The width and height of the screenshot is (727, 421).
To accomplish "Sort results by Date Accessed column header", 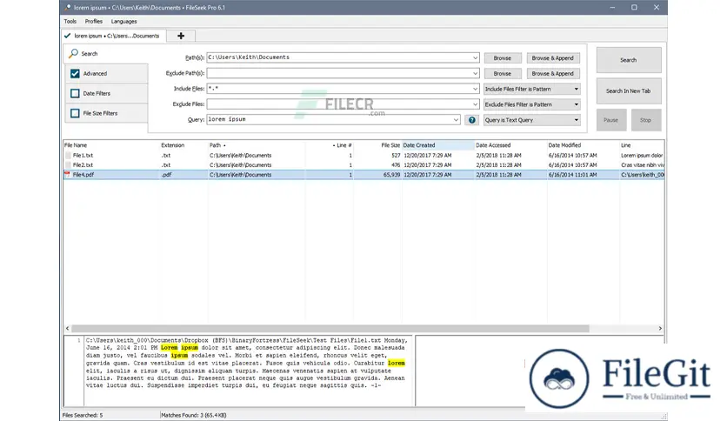I will tap(510, 145).
